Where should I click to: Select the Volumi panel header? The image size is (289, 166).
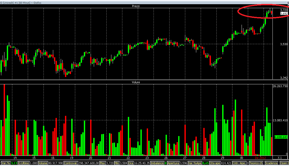point(136,82)
